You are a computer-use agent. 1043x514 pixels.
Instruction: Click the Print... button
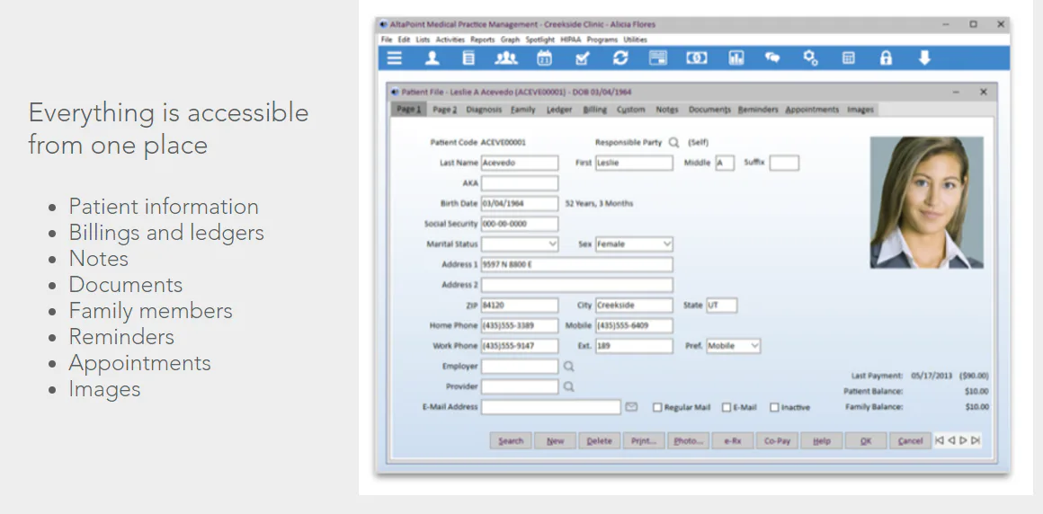644,441
